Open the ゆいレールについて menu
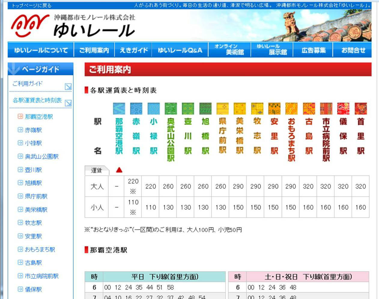Image resolution: width=379 pixels, height=299 pixels. point(41,50)
